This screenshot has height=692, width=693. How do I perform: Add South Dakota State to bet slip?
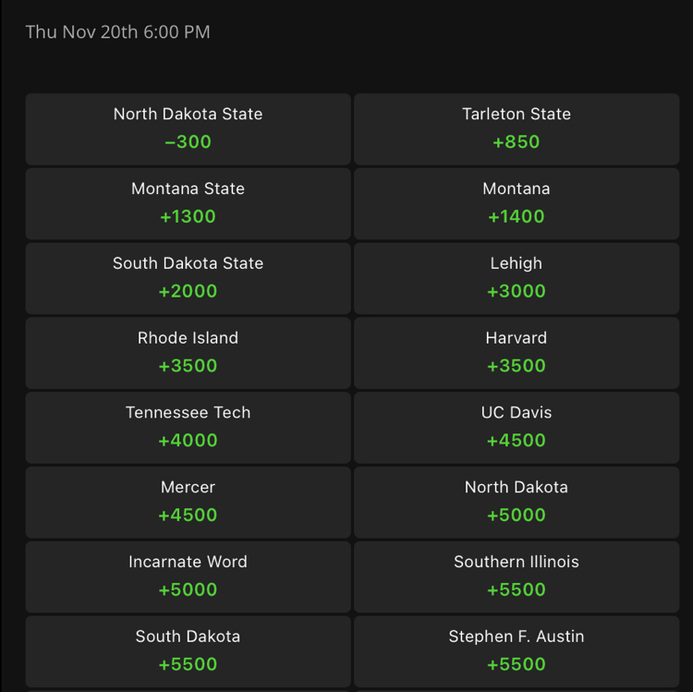coord(188,278)
